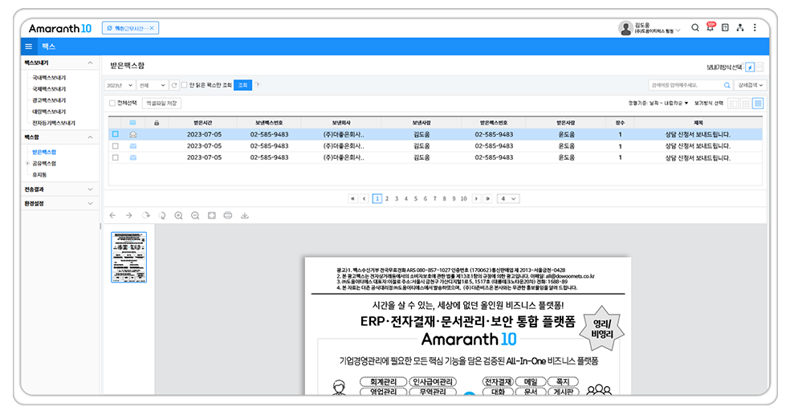
Task: Check the third fax row checkbox
Action: pos(116,157)
